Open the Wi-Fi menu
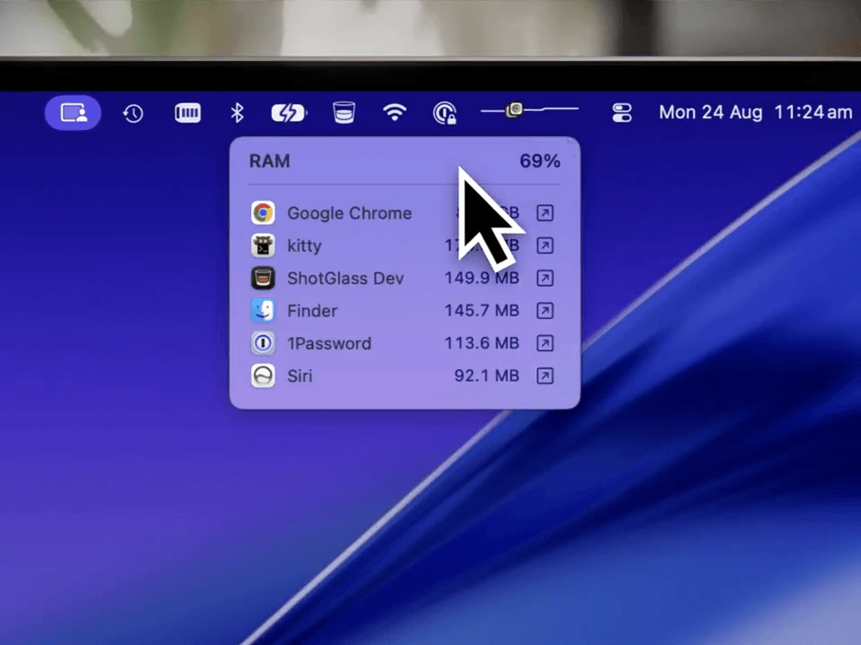The width and height of the screenshot is (861, 645). (395, 113)
